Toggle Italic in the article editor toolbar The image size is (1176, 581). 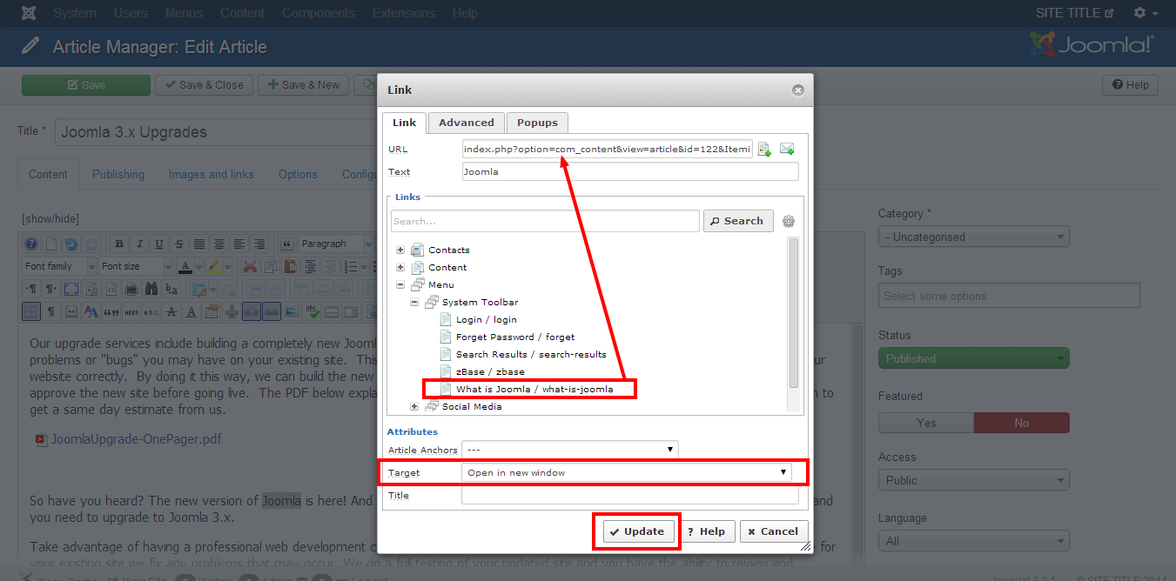pyautogui.click(x=139, y=244)
